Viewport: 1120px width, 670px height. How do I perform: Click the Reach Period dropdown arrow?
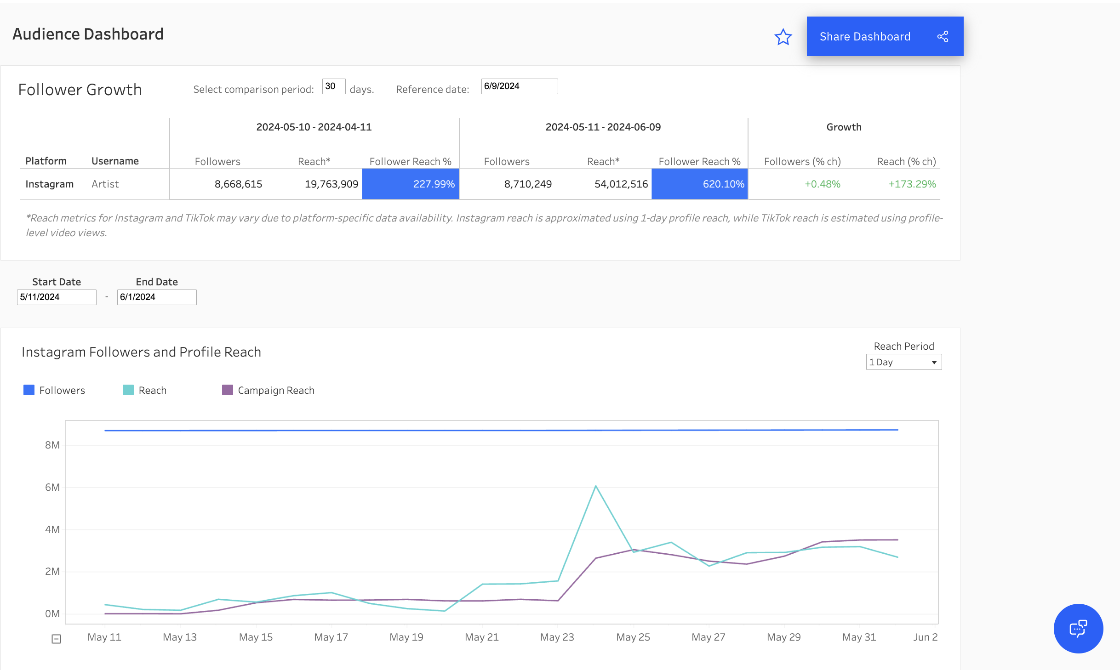934,362
